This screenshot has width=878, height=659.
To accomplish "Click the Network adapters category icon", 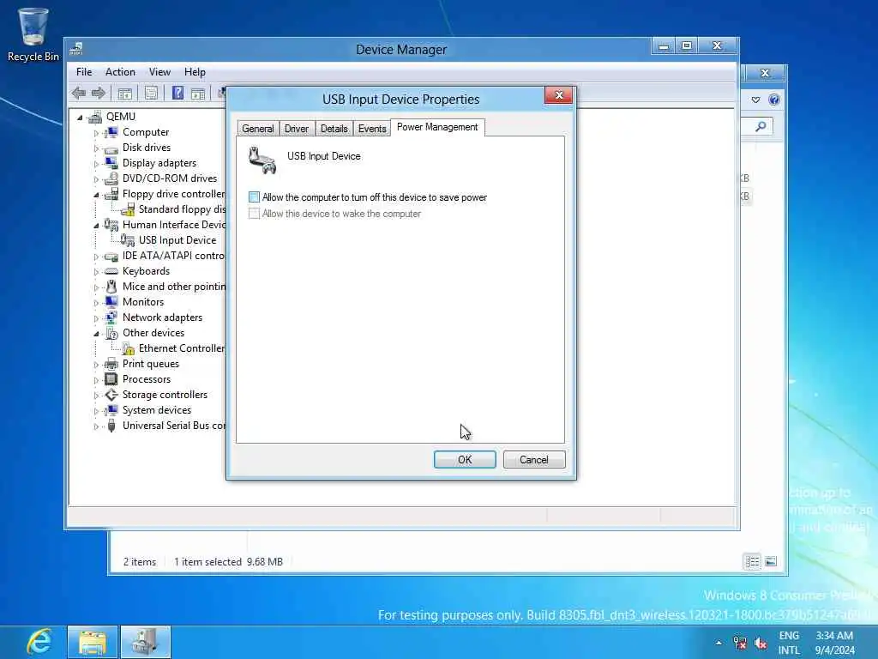I will coord(111,317).
